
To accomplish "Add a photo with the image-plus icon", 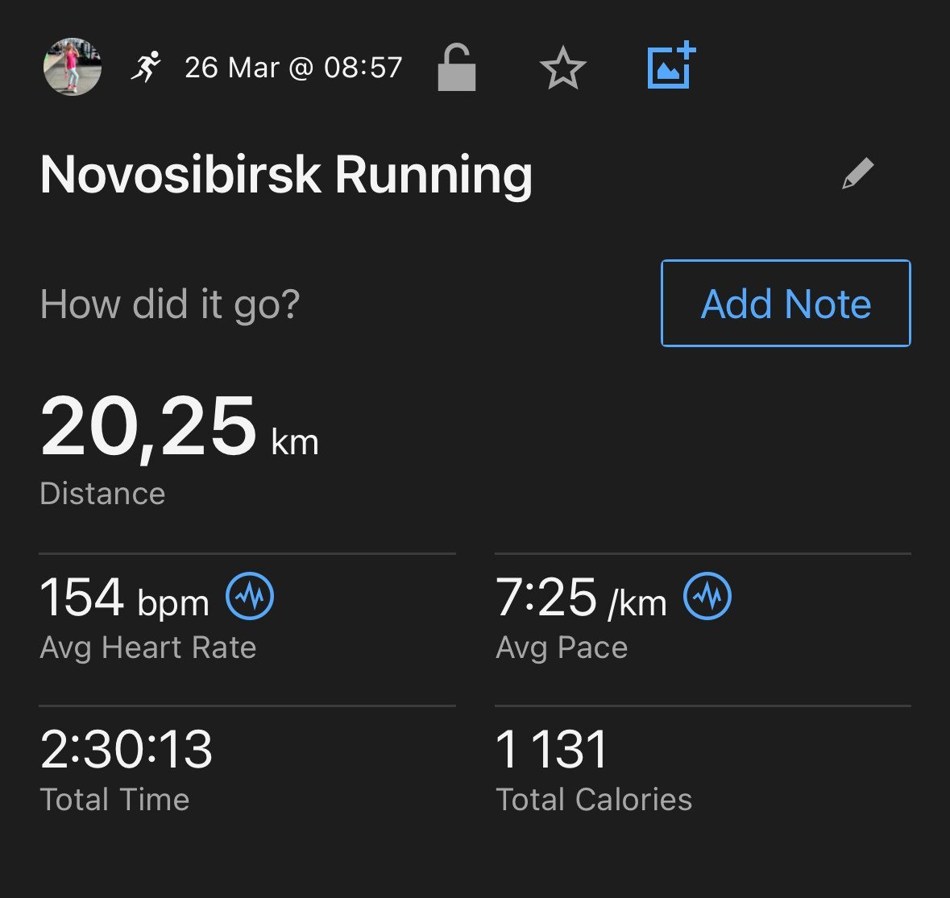I will 671,65.
